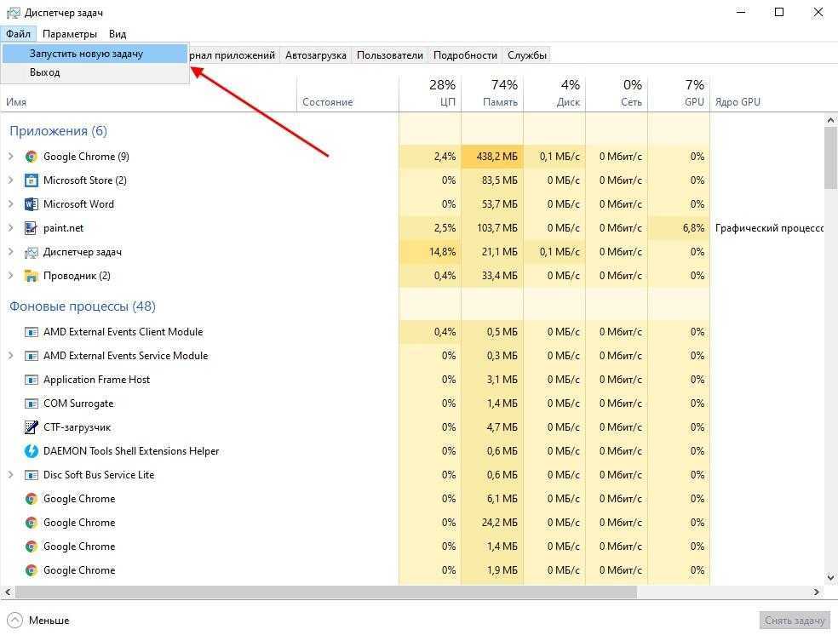838x641 pixels.
Task: Click Chrome icon in 1,9 МБ row
Action: pyautogui.click(x=31, y=570)
